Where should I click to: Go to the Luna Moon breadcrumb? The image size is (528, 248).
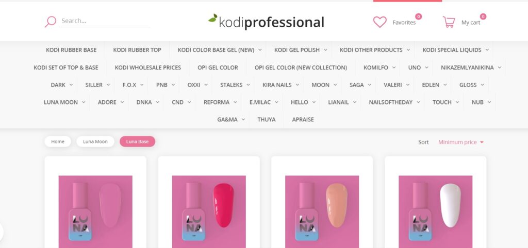point(95,141)
